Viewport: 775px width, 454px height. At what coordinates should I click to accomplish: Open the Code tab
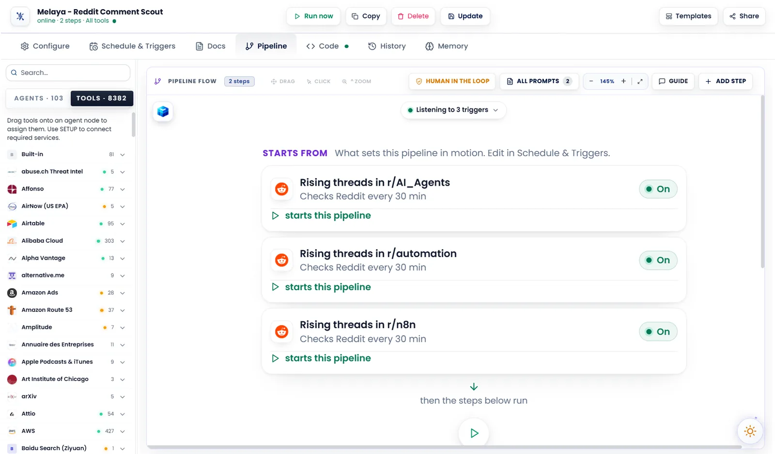(327, 46)
